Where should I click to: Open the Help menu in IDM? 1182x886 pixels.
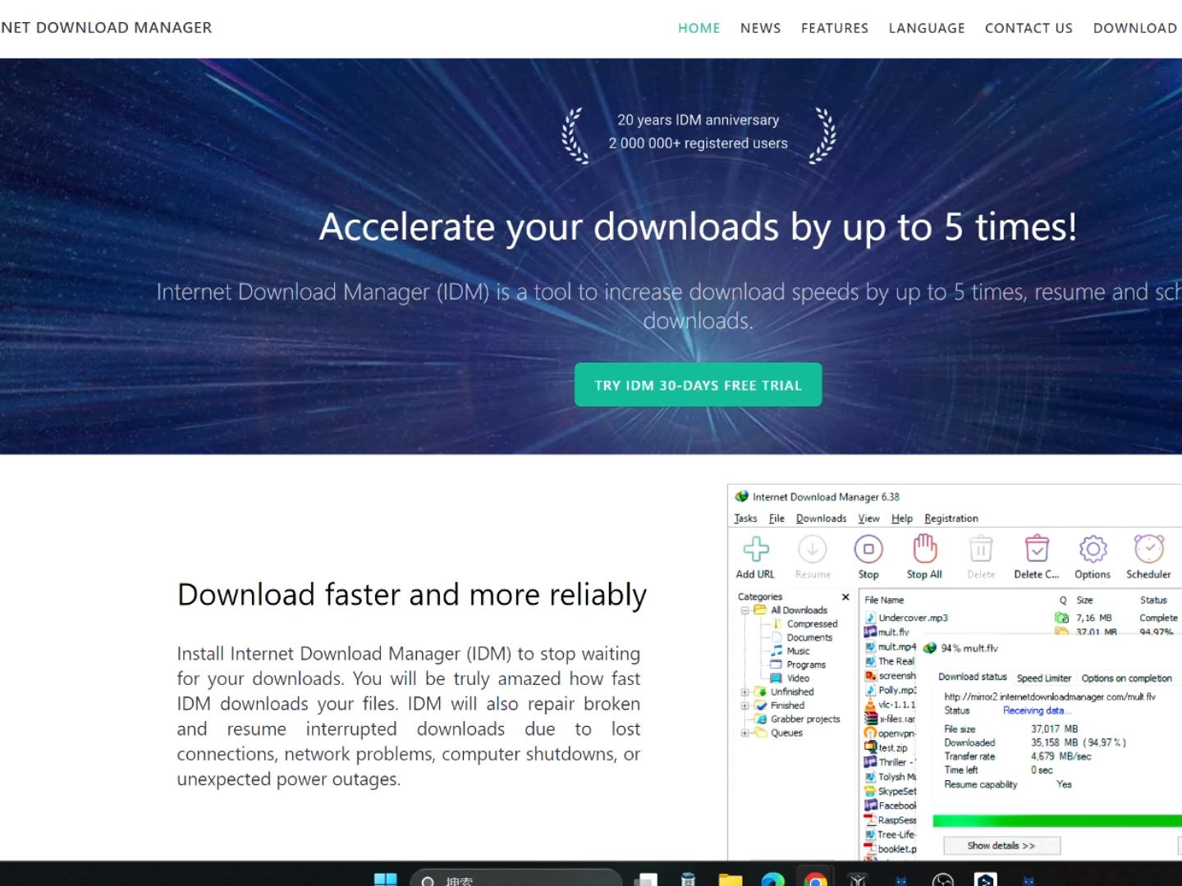(x=902, y=518)
